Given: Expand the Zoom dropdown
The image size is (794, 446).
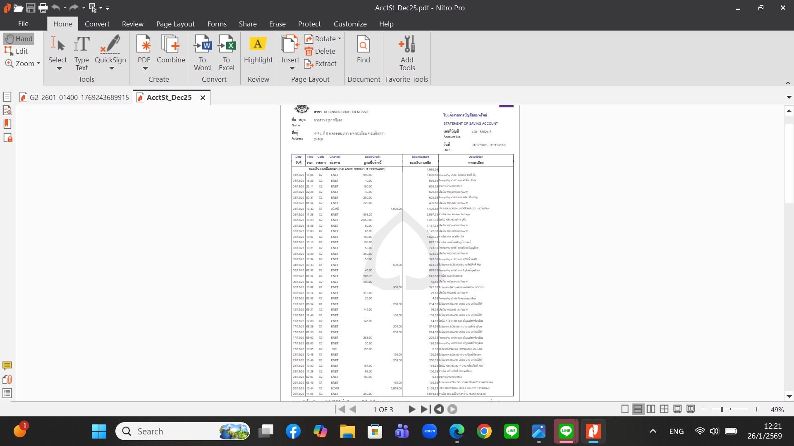Looking at the screenshot, I should (x=38, y=64).
